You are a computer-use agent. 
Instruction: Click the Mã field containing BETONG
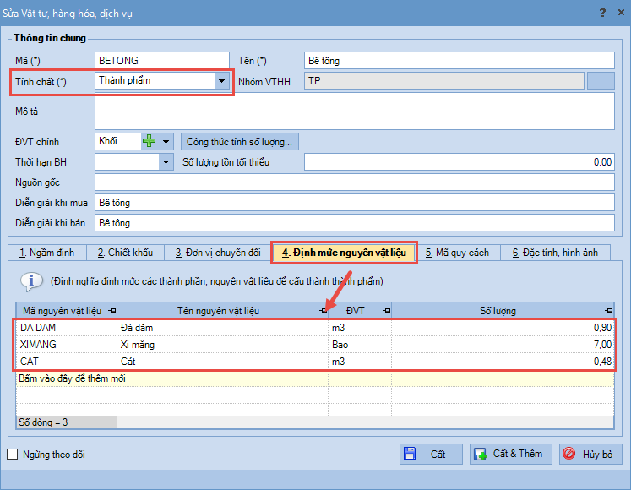(162, 60)
